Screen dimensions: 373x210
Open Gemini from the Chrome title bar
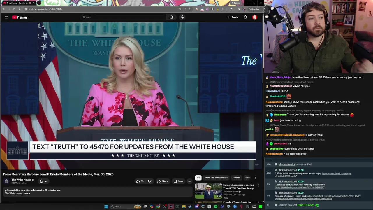click(235, 3)
